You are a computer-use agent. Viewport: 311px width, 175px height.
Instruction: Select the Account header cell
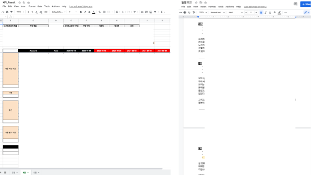tap(33, 51)
